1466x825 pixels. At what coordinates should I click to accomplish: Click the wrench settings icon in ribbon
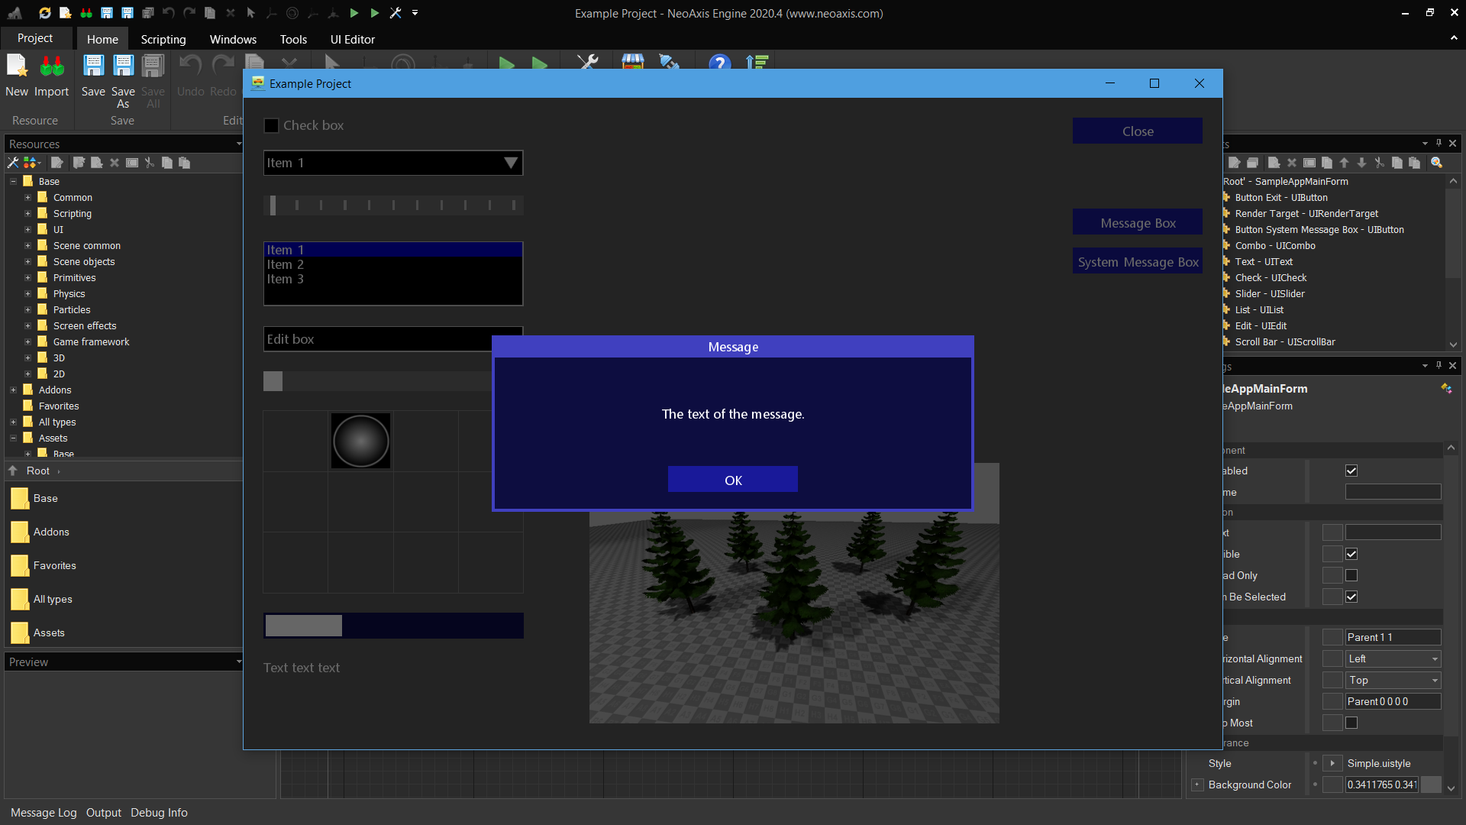[x=587, y=63]
